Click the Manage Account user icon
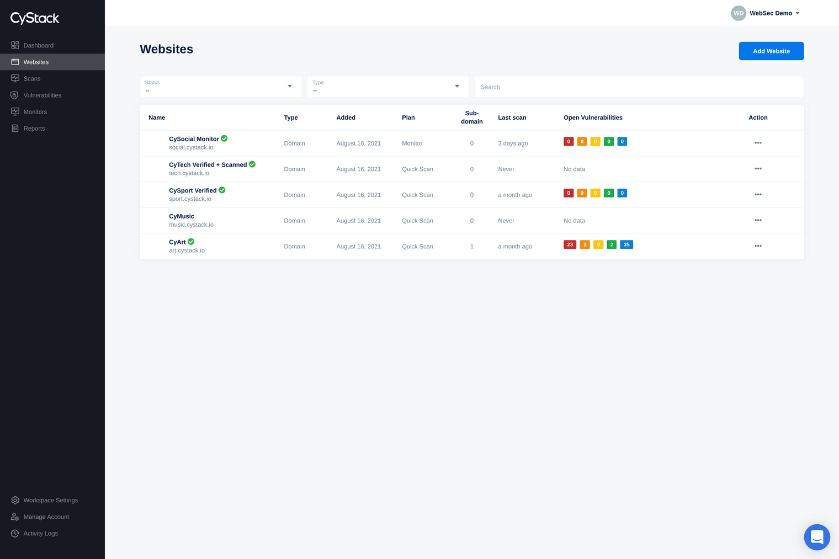 [x=15, y=517]
